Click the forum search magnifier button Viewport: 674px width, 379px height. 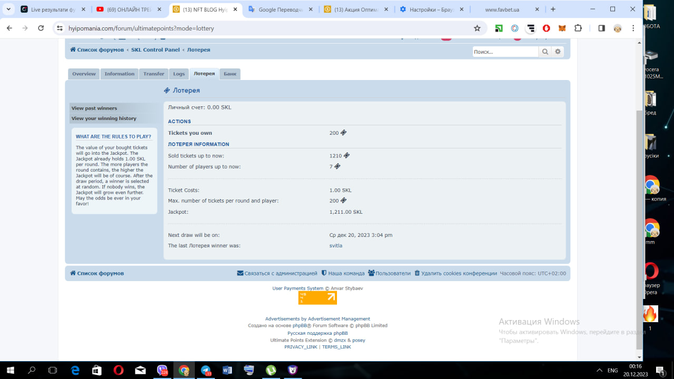pyautogui.click(x=545, y=52)
